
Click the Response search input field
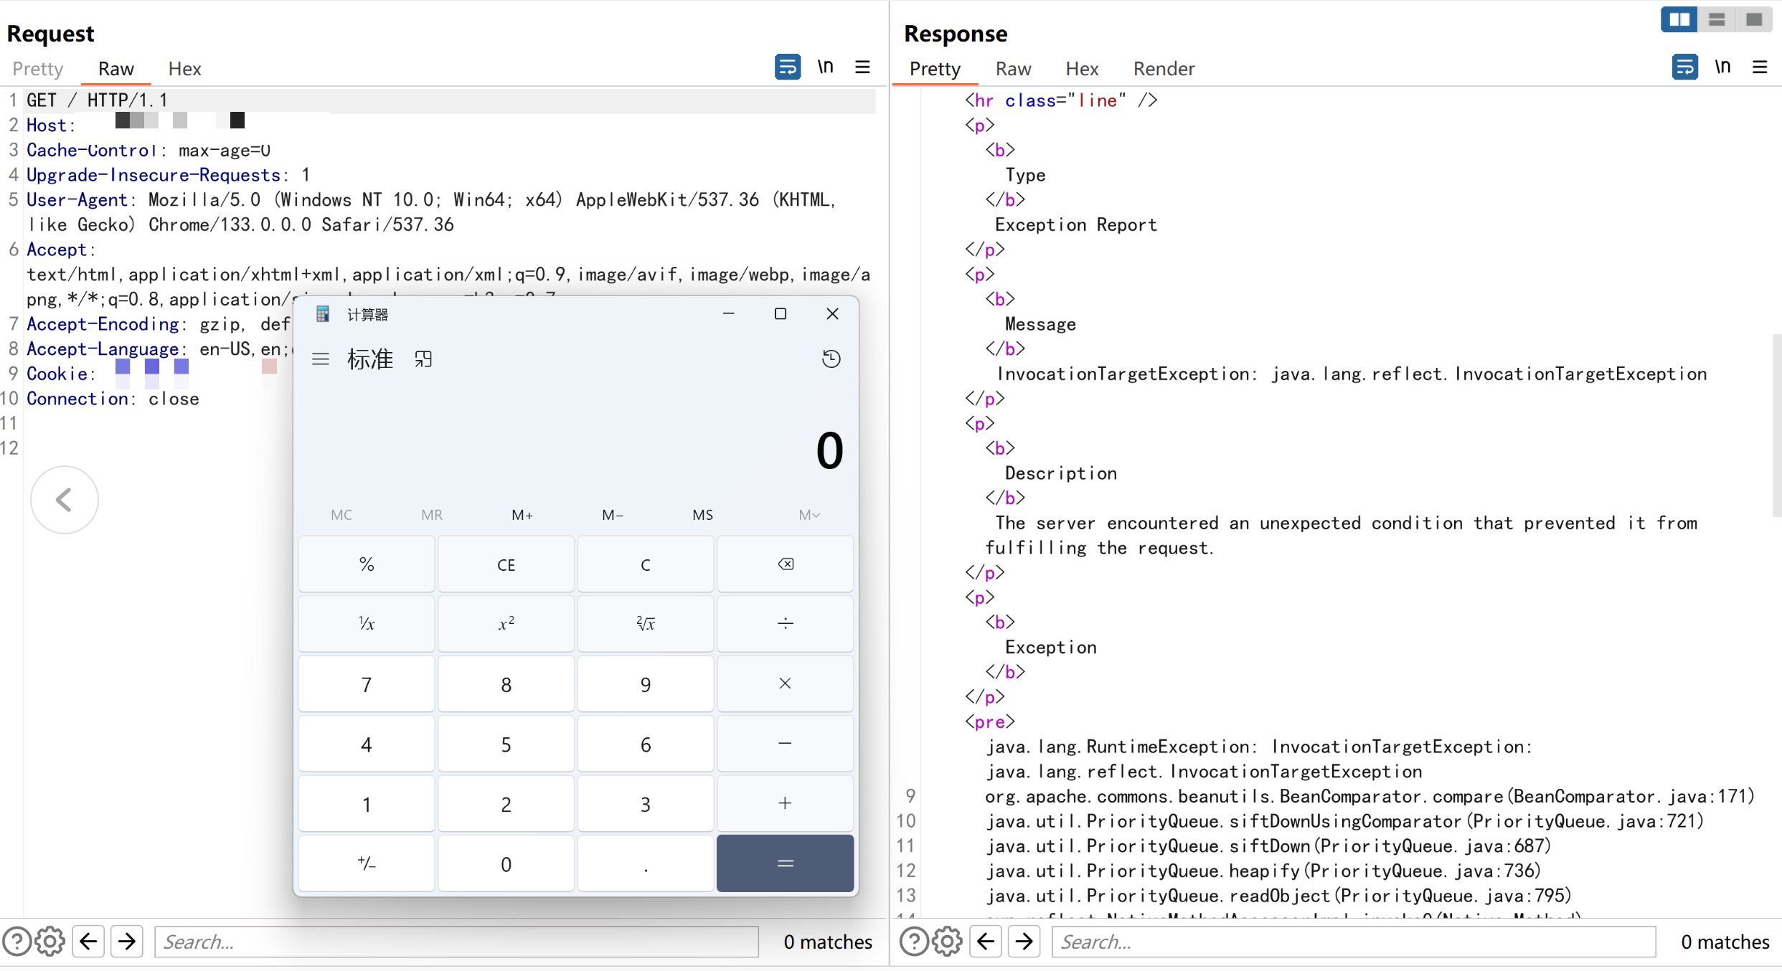click(x=1354, y=941)
